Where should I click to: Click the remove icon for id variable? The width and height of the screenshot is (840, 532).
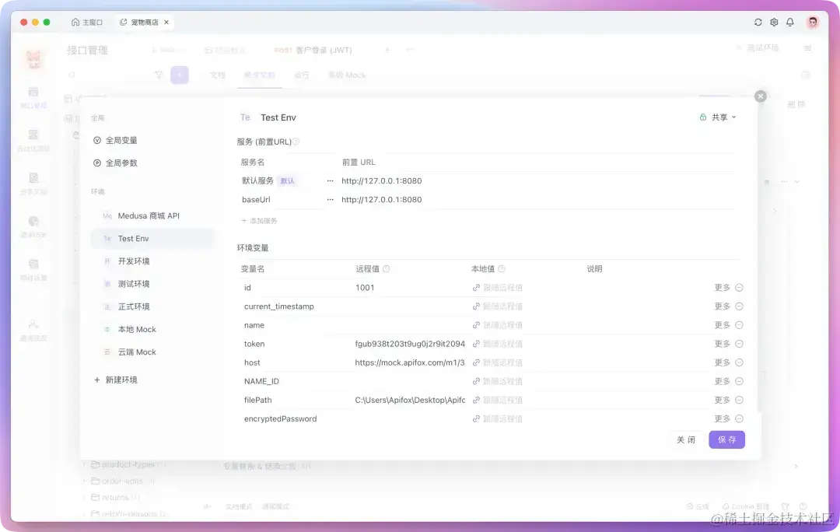739,288
